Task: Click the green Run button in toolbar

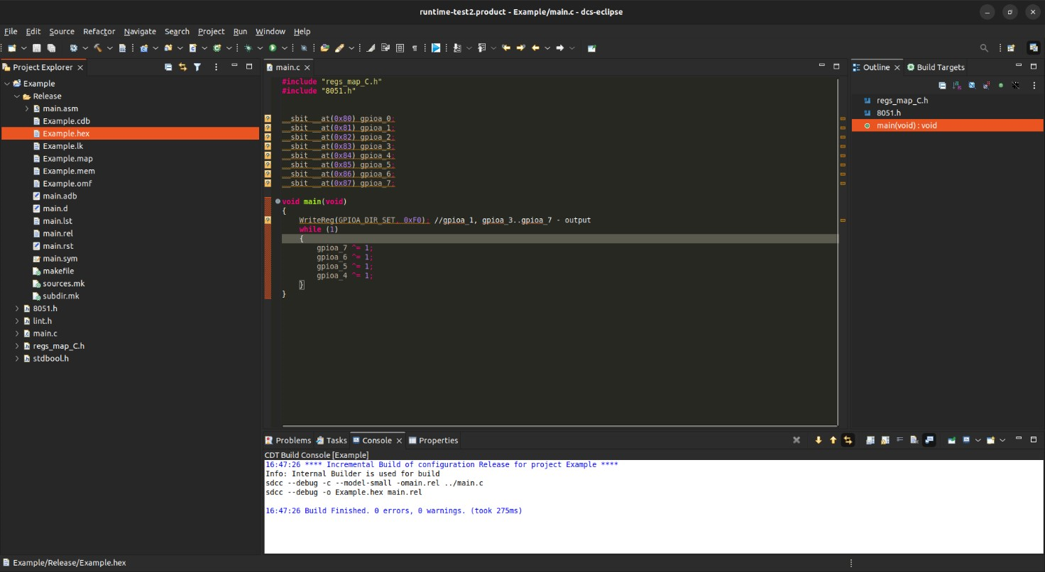Action: pyautogui.click(x=273, y=48)
